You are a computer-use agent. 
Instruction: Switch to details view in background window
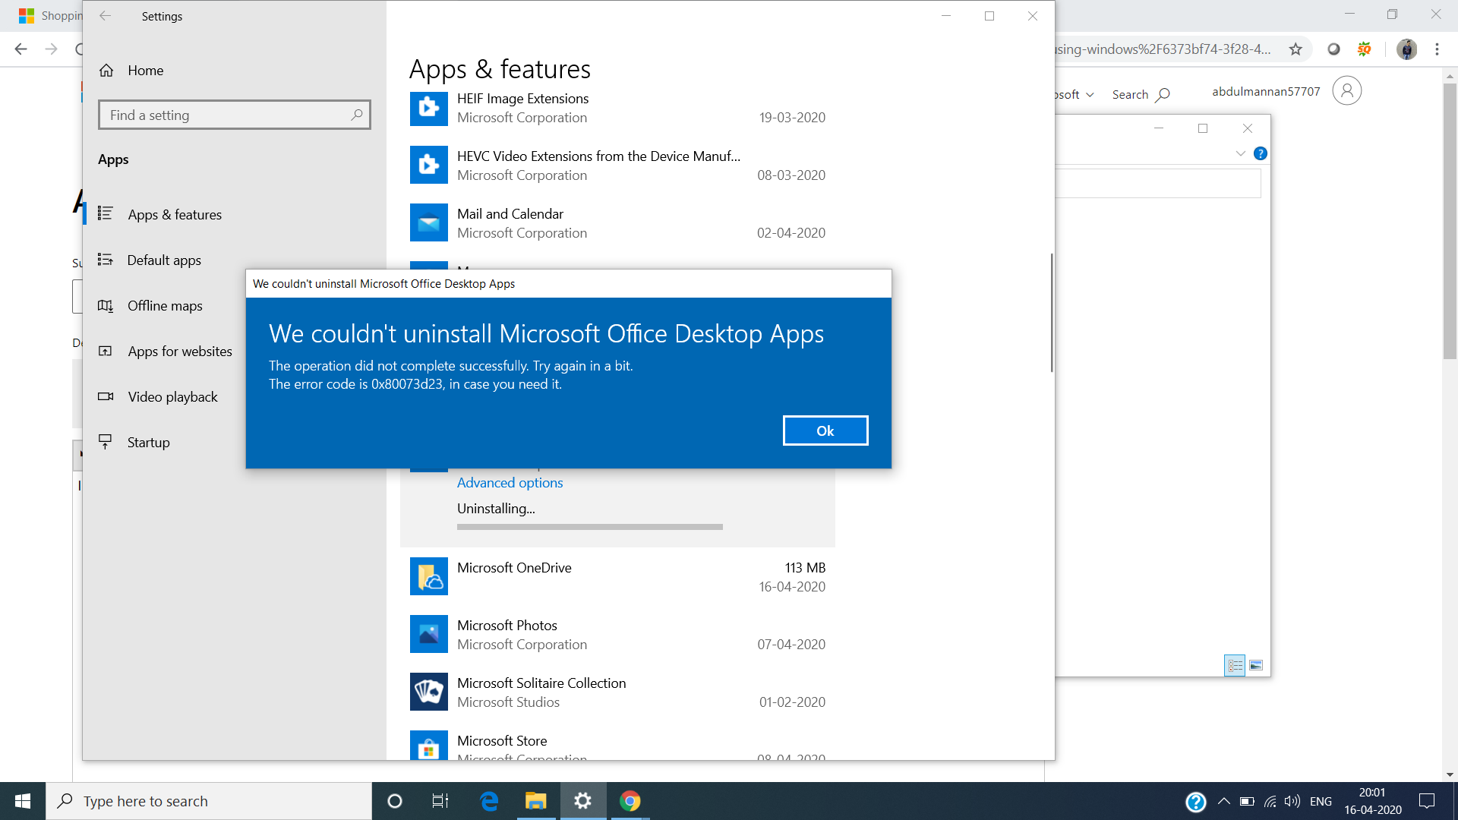pyautogui.click(x=1235, y=665)
